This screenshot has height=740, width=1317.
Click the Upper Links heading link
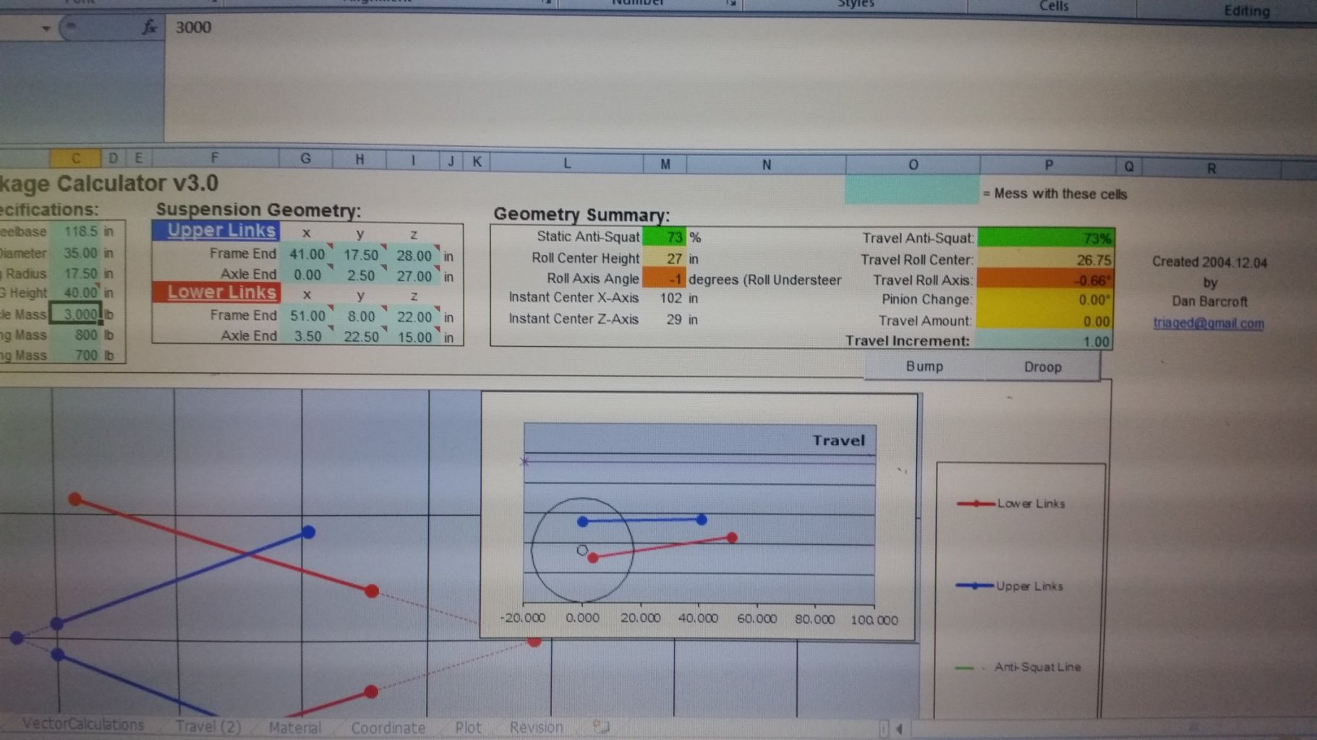pos(221,231)
